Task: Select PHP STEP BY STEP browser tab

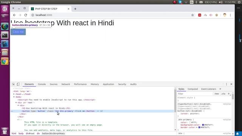Action: pos(50,9)
